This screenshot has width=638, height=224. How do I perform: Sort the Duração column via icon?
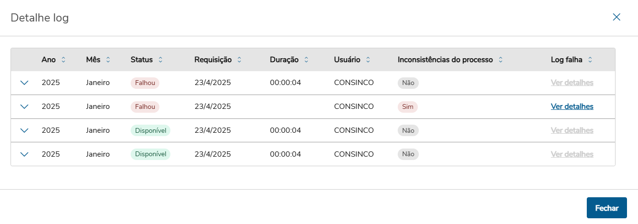click(306, 60)
